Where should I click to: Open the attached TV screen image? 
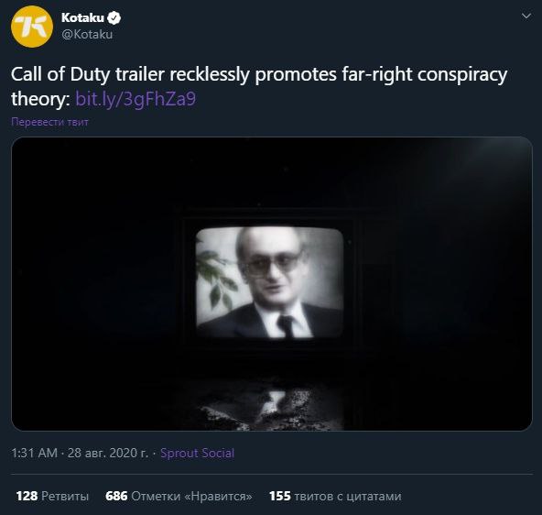(x=272, y=283)
